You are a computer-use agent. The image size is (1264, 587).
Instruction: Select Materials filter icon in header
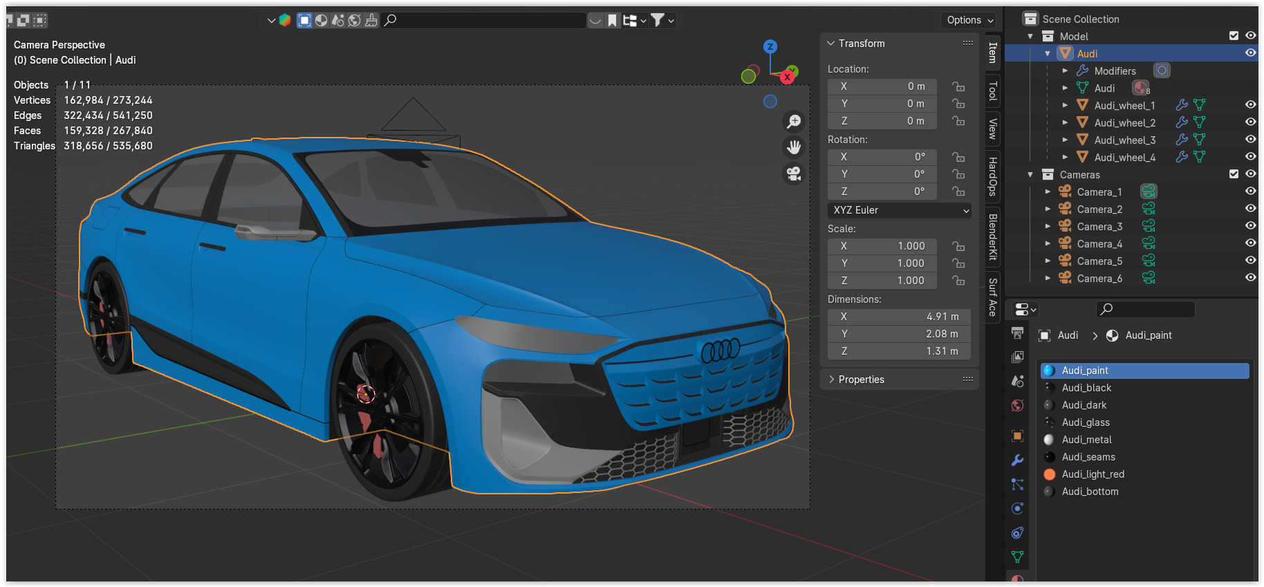[x=322, y=21]
